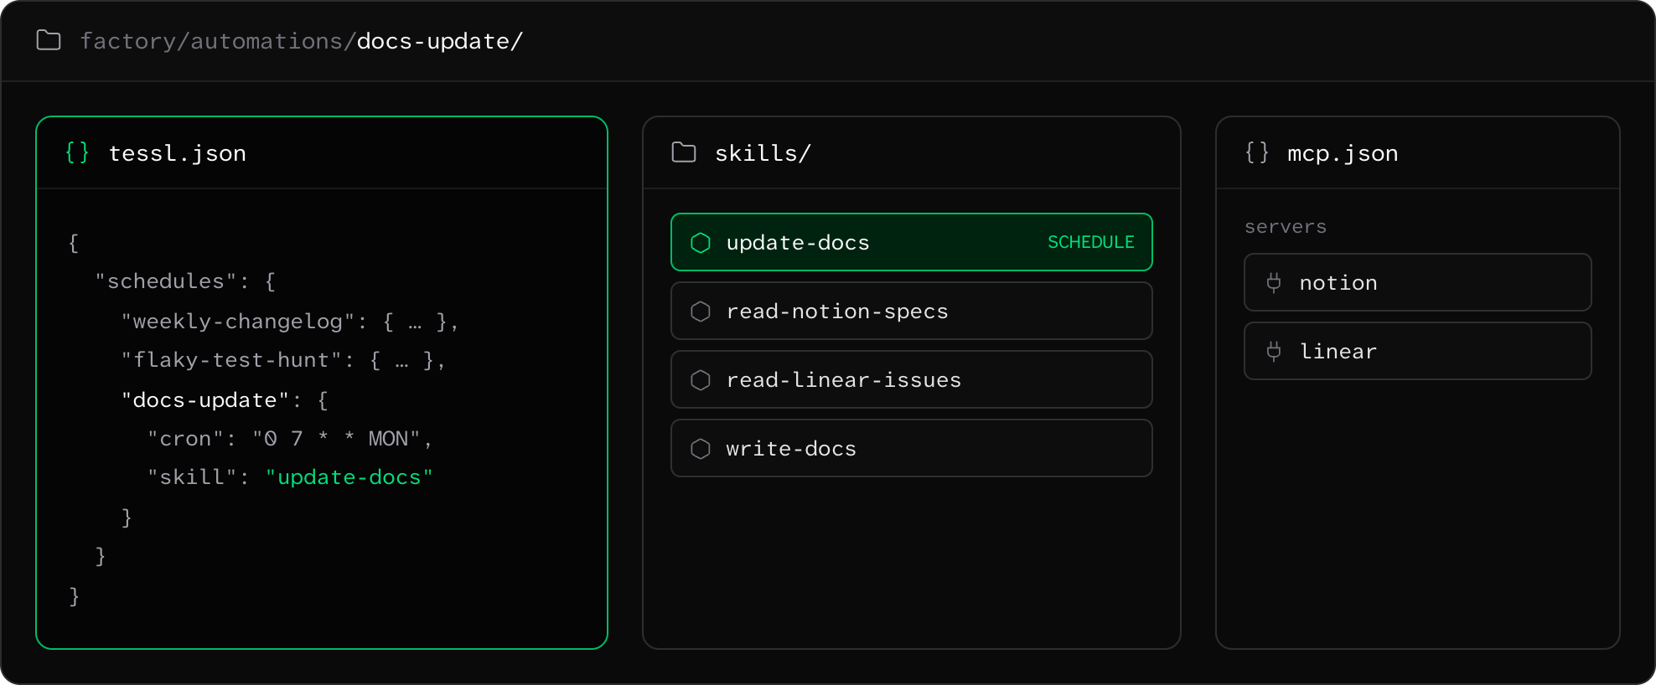This screenshot has width=1656, height=685.
Task: Click the plug icon beside linear
Action: (x=1274, y=352)
